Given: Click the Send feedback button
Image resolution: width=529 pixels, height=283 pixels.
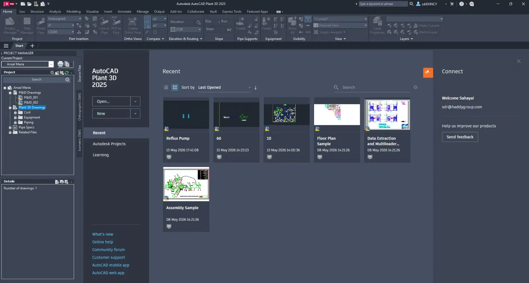Looking at the screenshot, I should tap(460, 137).
